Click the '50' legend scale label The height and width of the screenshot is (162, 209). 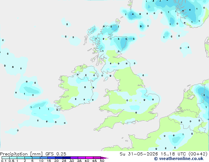coord(102,161)
